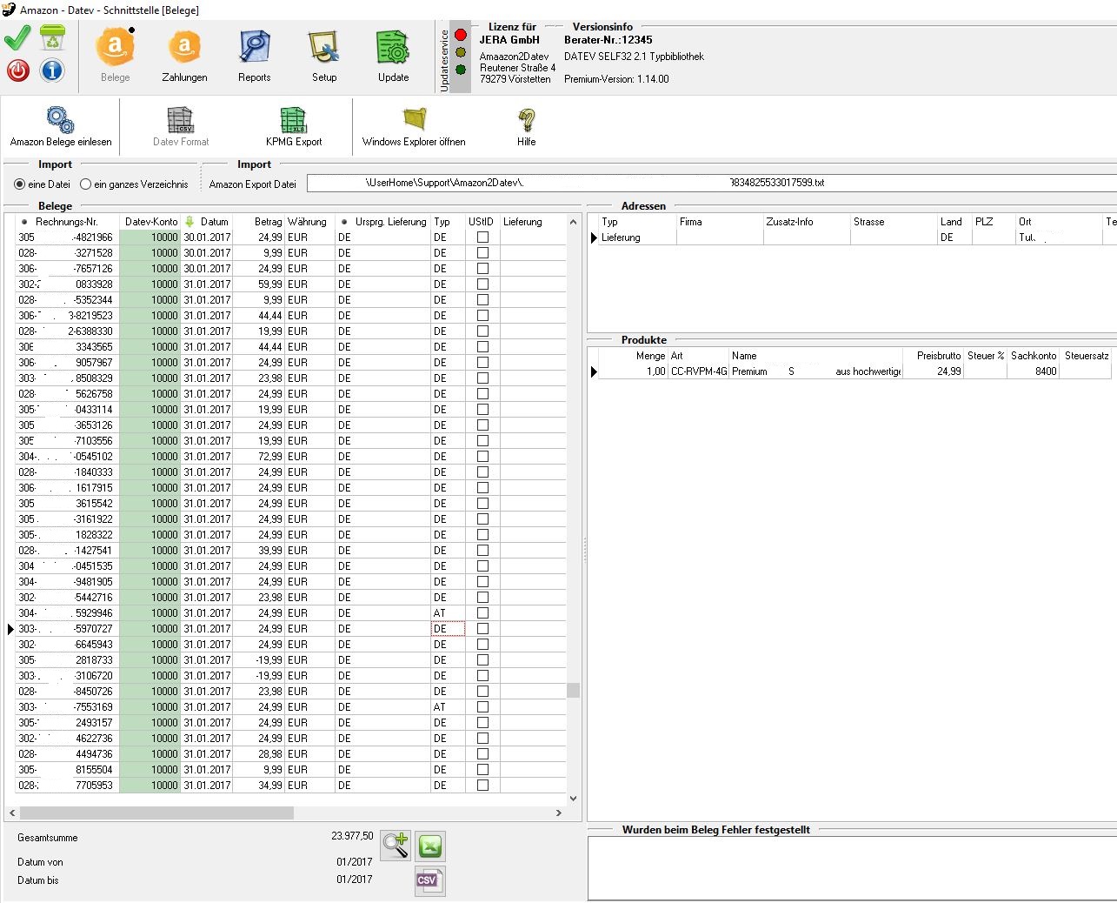Click the amount 72,99 cell
Image resolution: width=1117 pixels, height=903 pixels.
tap(258, 457)
